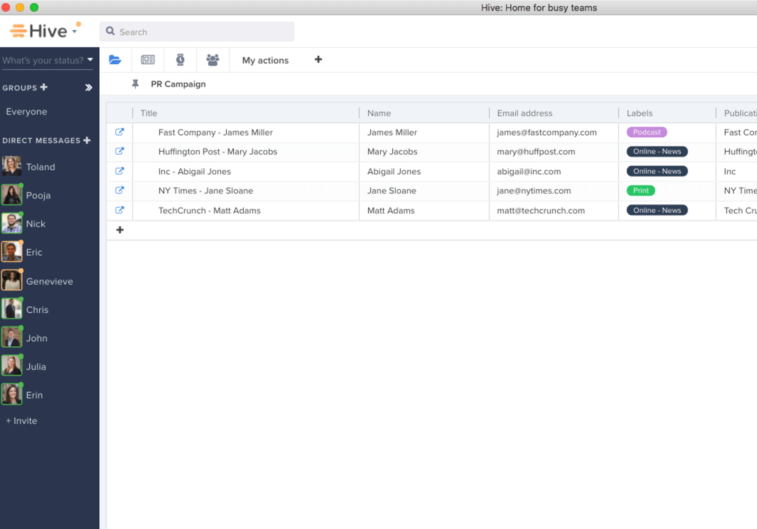Open Inc - Abigail Jones row link icon
The height and width of the screenshot is (529, 757).
120,171
